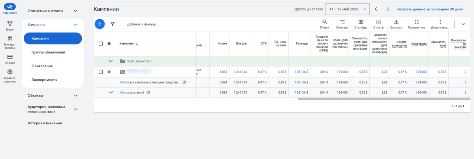Expand the Итого (кампания) row chevron
Image resolution: width=474 pixels, height=159 pixels.
coord(111,92)
